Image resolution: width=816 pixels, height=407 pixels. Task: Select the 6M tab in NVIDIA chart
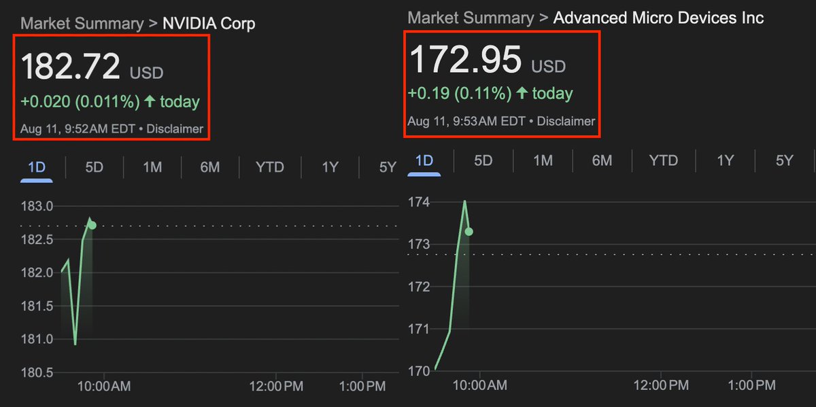point(210,166)
